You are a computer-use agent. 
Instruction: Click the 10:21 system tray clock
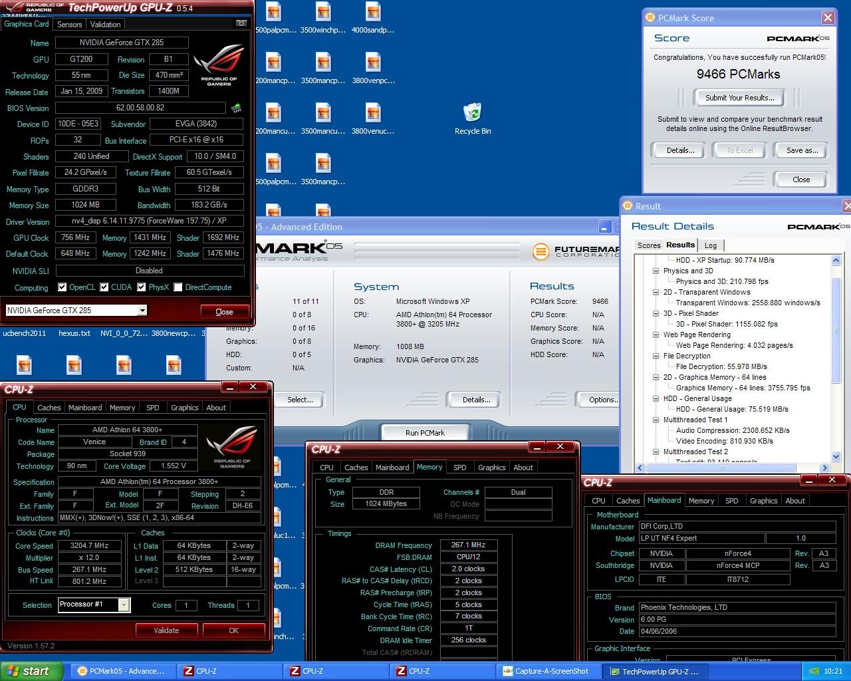833,672
